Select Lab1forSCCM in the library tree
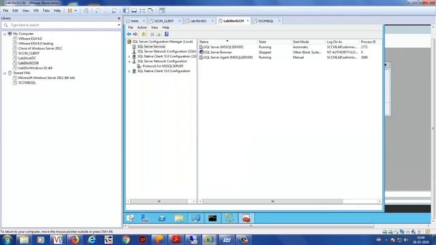Screen dimensions: 436x245 coord(29,63)
